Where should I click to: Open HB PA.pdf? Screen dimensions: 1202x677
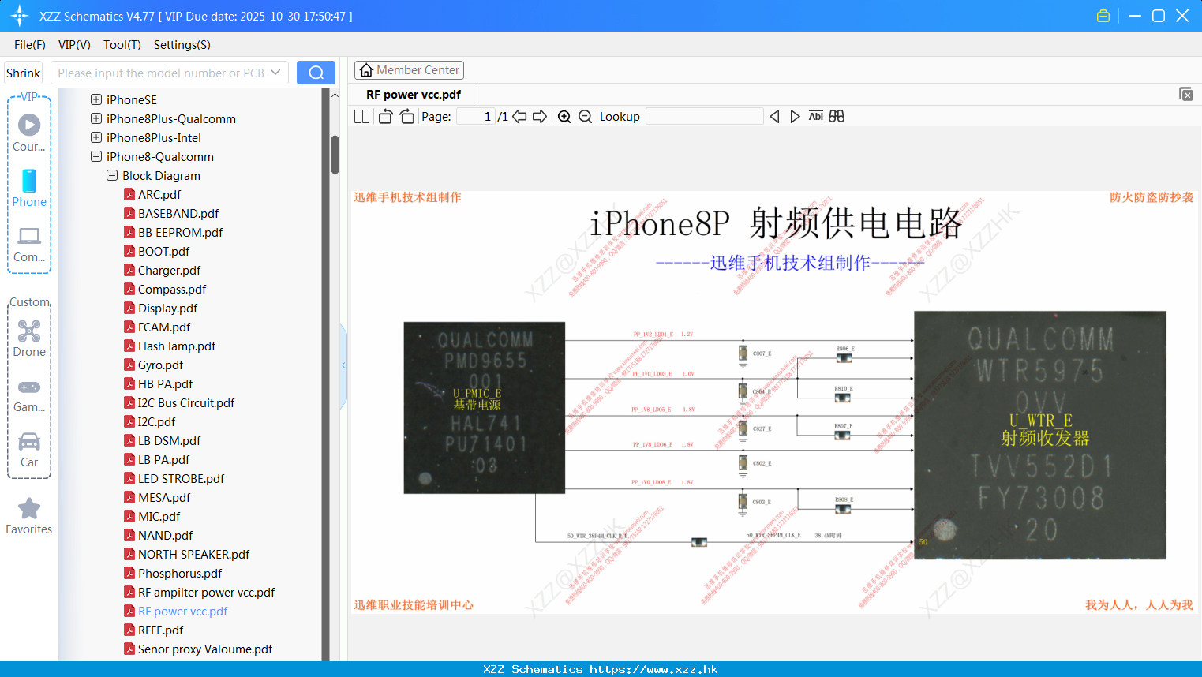pyautogui.click(x=165, y=383)
